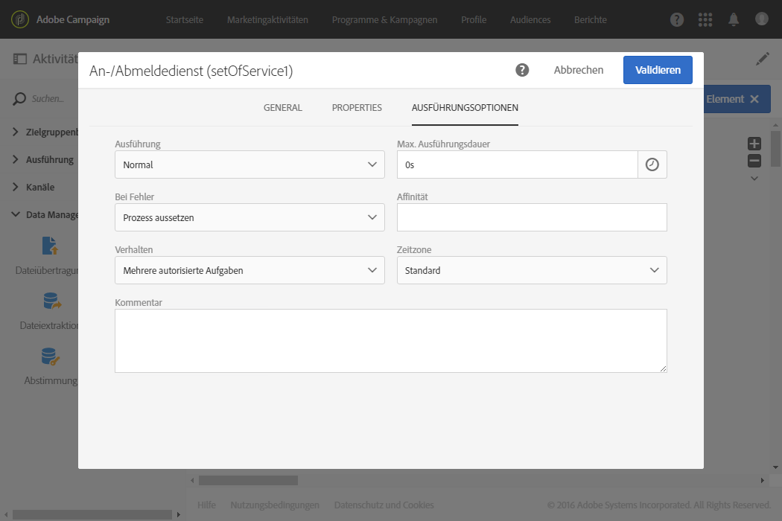The image size is (782, 521).
Task: Click the Validieren button
Action: [658, 70]
